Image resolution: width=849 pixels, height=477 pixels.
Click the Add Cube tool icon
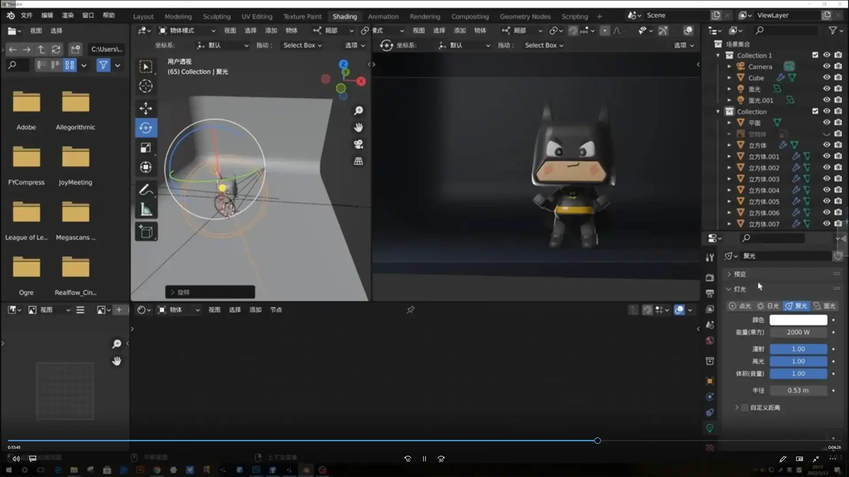point(145,231)
